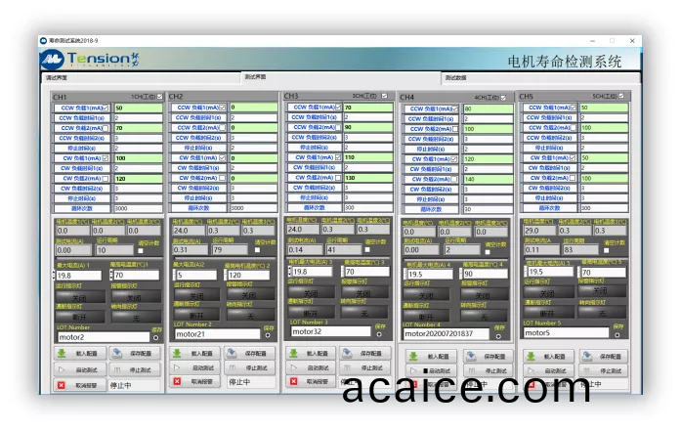Click the CH1 LOT Number field motor2
Screen dimensions: 681x431
coord(104,337)
